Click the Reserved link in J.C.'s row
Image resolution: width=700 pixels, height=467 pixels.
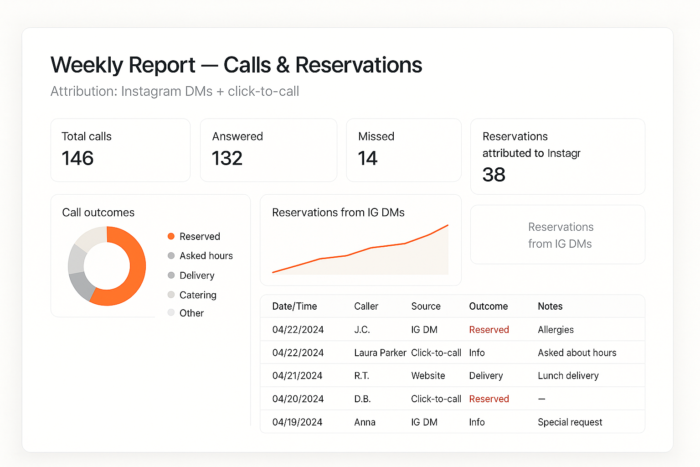[489, 329]
